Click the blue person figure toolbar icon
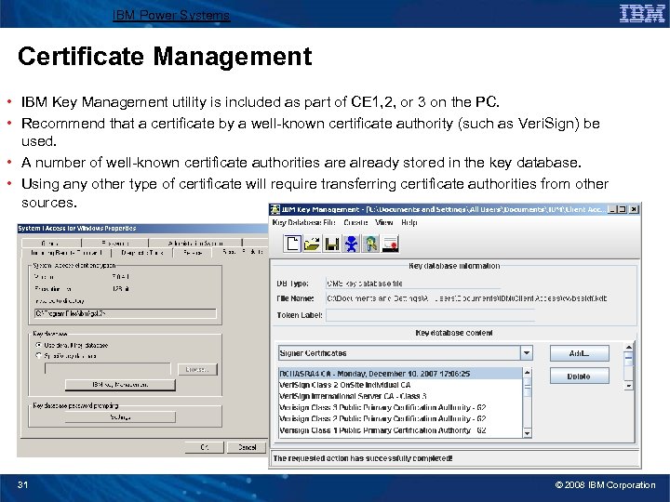 (x=351, y=244)
